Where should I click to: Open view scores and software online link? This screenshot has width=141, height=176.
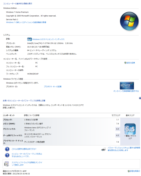[27, 164]
